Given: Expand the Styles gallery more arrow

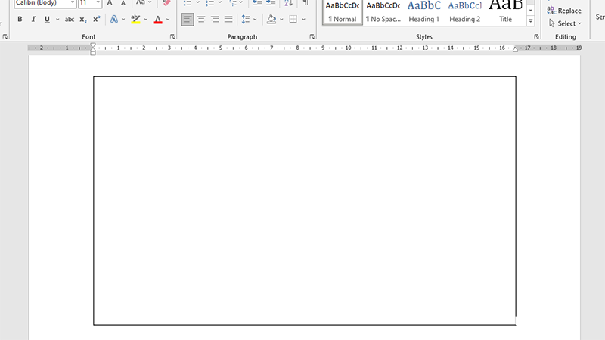Looking at the screenshot, I should [531, 21].
